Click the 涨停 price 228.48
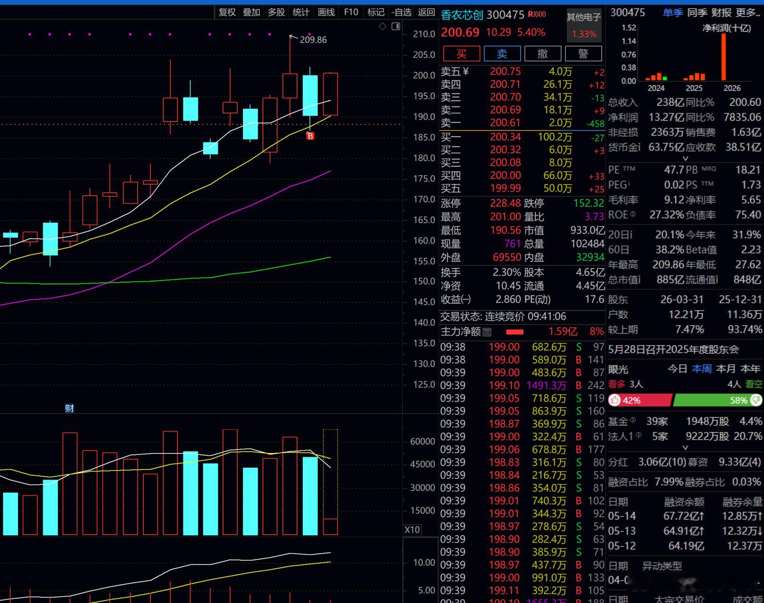 (x=505, y=203)
